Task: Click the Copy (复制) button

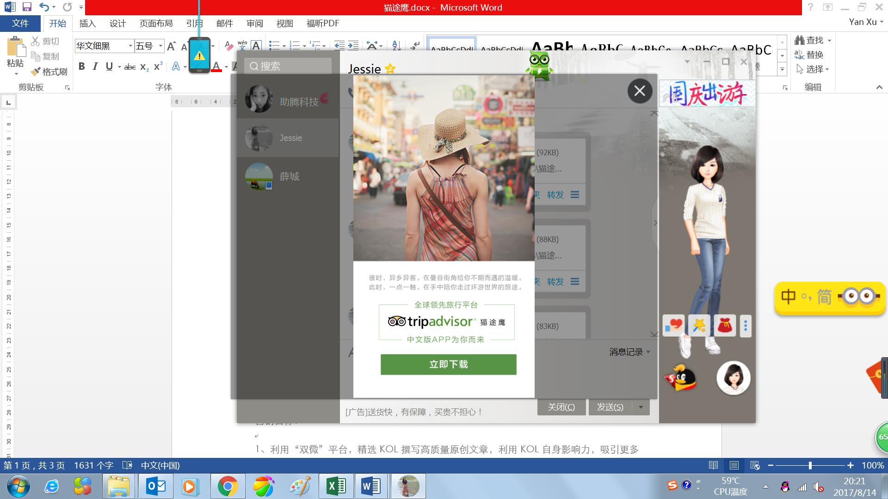Action: coord(45,56)
